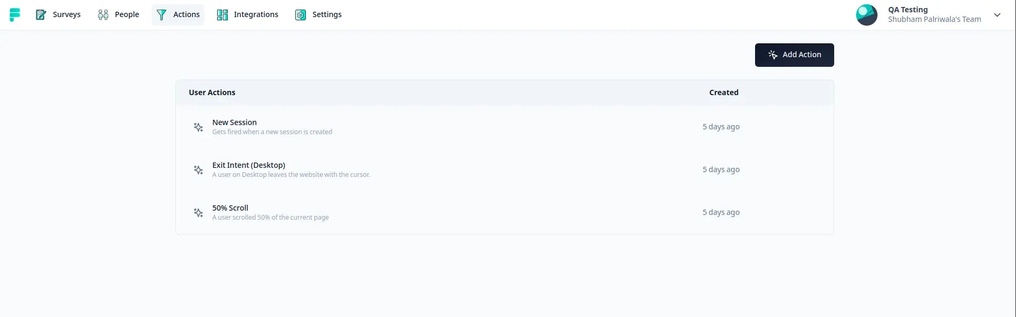Viewport: 1016px width, 317px height.
Task: Click the Add Action button
Action: pos(794,55)
